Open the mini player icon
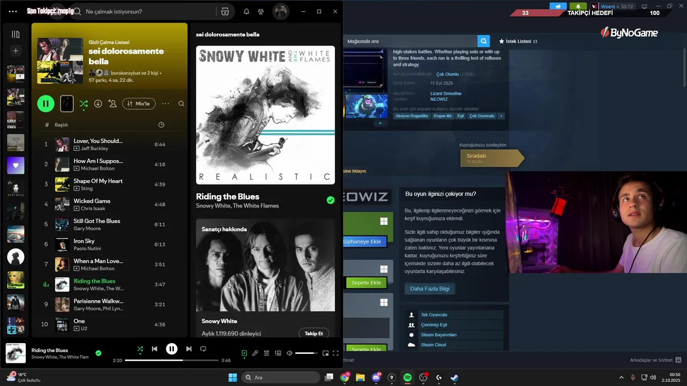Image resolution: width=687 pixels, height=386 pixels. click(325, 353)
